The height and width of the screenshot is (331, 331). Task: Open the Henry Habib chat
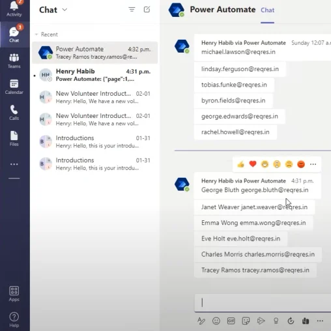coord(95,75)
